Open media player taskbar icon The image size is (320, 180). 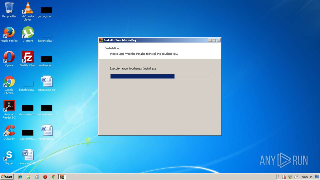coord(37,177)
